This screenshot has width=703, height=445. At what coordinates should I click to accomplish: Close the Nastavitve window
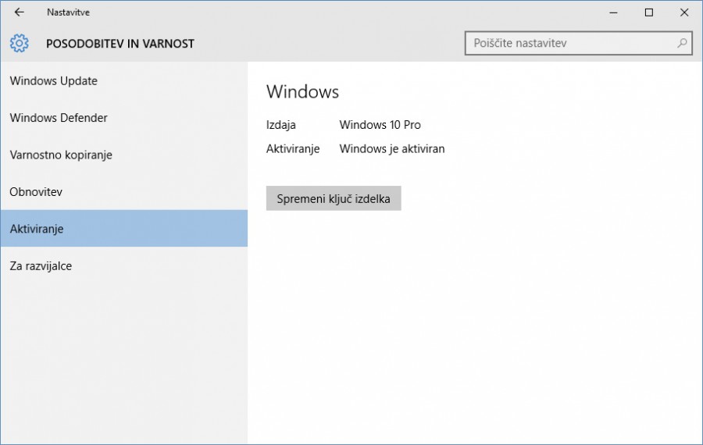coord(684,12)
